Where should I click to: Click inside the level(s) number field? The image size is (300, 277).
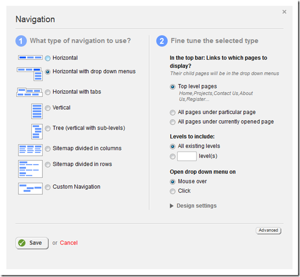coord(187,156)
